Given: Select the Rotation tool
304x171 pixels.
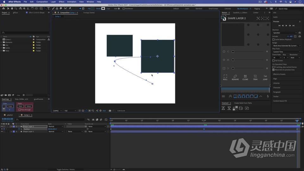Looking at the screenshot, I should click(32, 9).
